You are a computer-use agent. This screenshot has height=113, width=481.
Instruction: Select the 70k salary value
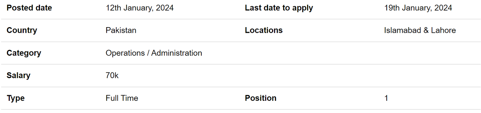112,75
